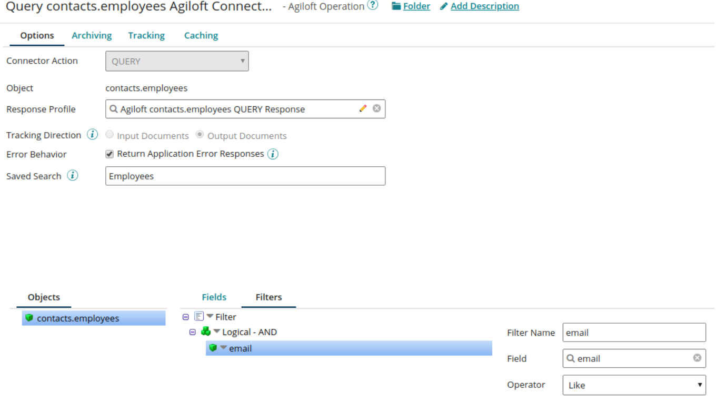Clear the Response Profile using the x icon
Screen dimensions: 717x402
click(377, 108)
